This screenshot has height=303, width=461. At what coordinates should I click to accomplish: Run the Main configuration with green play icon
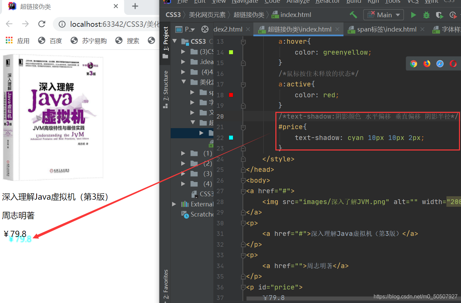click(x=413, y=15)
